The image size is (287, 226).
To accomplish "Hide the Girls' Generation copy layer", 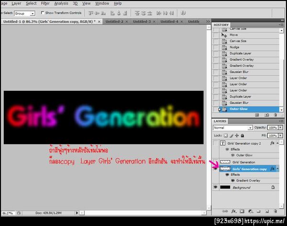I will click(216, 169).
